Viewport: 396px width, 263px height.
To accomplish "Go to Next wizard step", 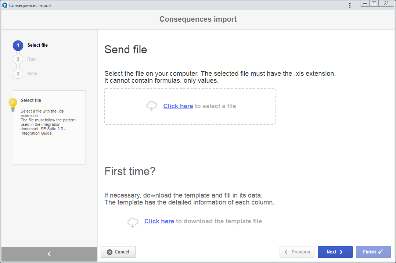I will [x=335, y=252].
